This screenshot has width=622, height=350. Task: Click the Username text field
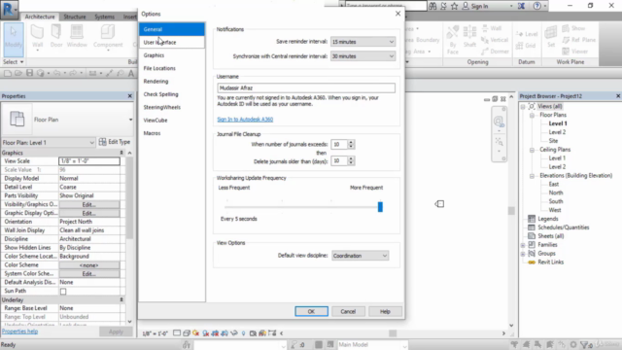coord(306,88)
